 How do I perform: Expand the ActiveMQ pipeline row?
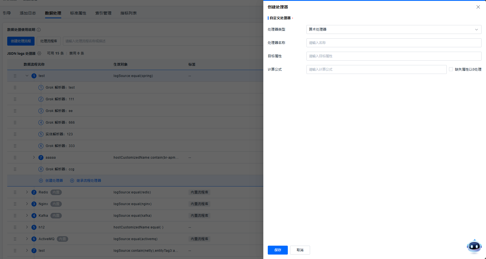(x=27, y=239)
